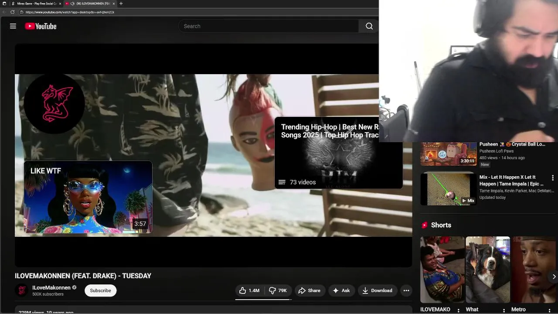This screenshot has width=558, height=314.
Task: Open the Metro short thumbnail
Action: [x=534, y=270]
